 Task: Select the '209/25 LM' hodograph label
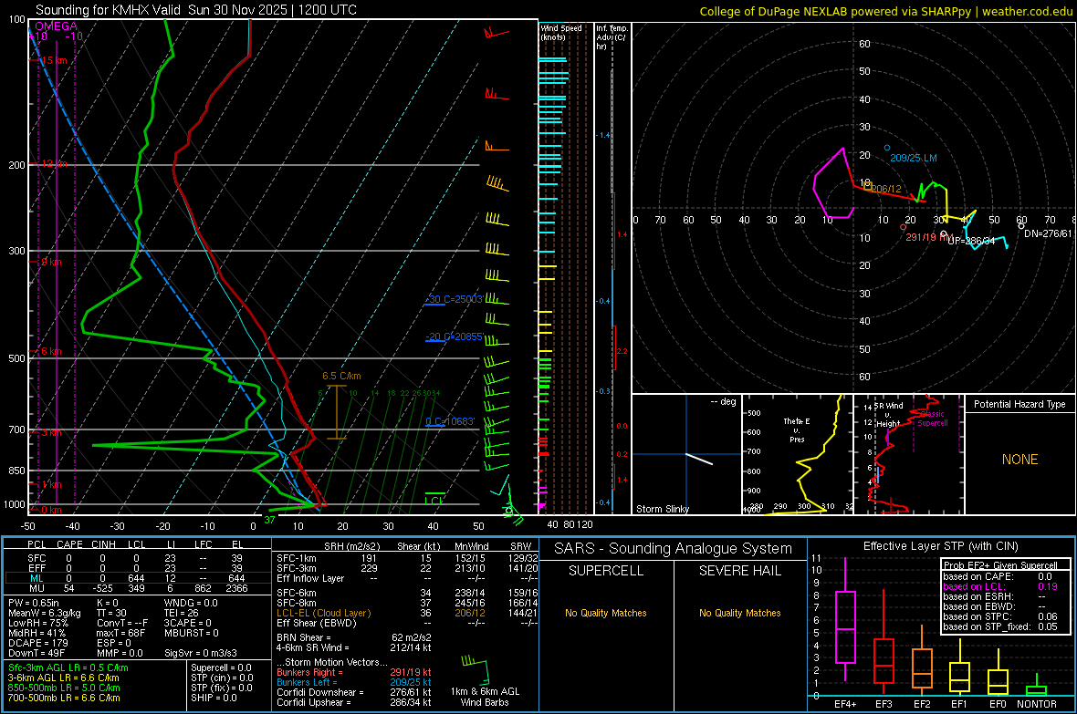[914, 158]
